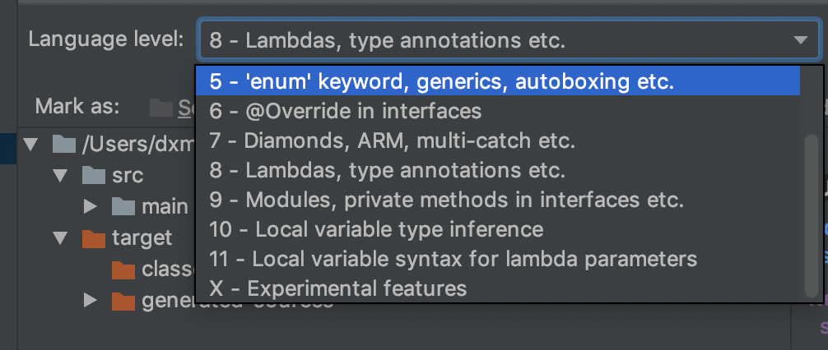Open the Language level combo box arrow
Viewport: 828px width, 350px height.
[801, 40]
